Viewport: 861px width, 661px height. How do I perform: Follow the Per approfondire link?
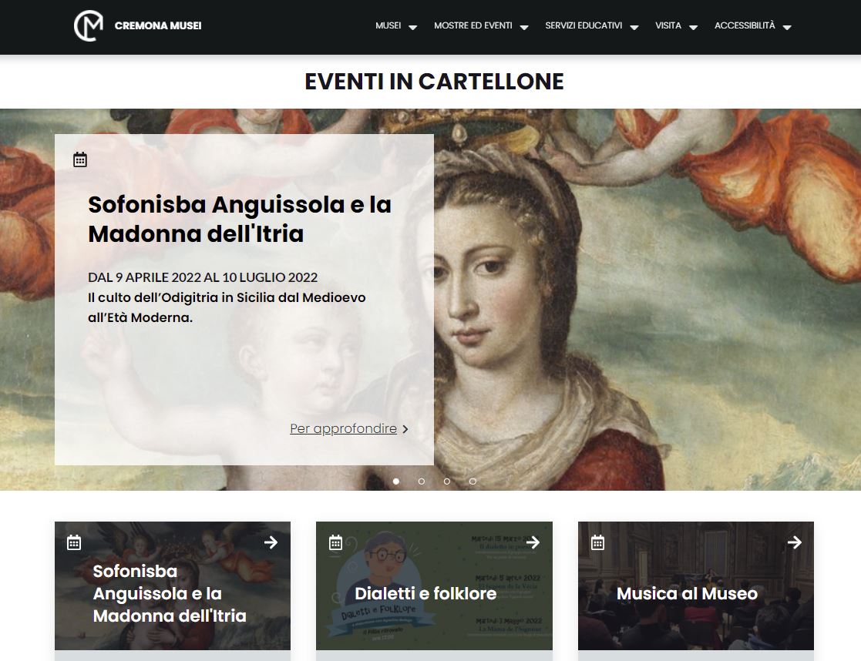click(343, 429)
